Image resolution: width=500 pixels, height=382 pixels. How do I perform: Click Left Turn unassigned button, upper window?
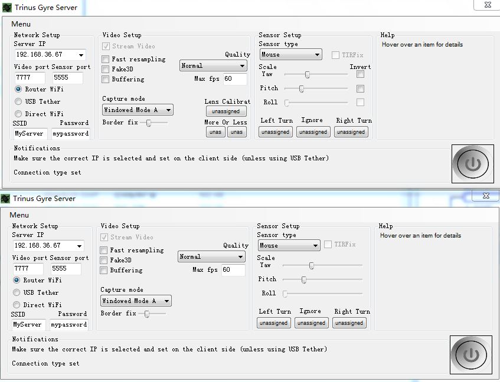(x=276, y=132)
